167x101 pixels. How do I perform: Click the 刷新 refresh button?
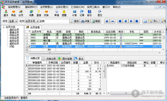96,21
